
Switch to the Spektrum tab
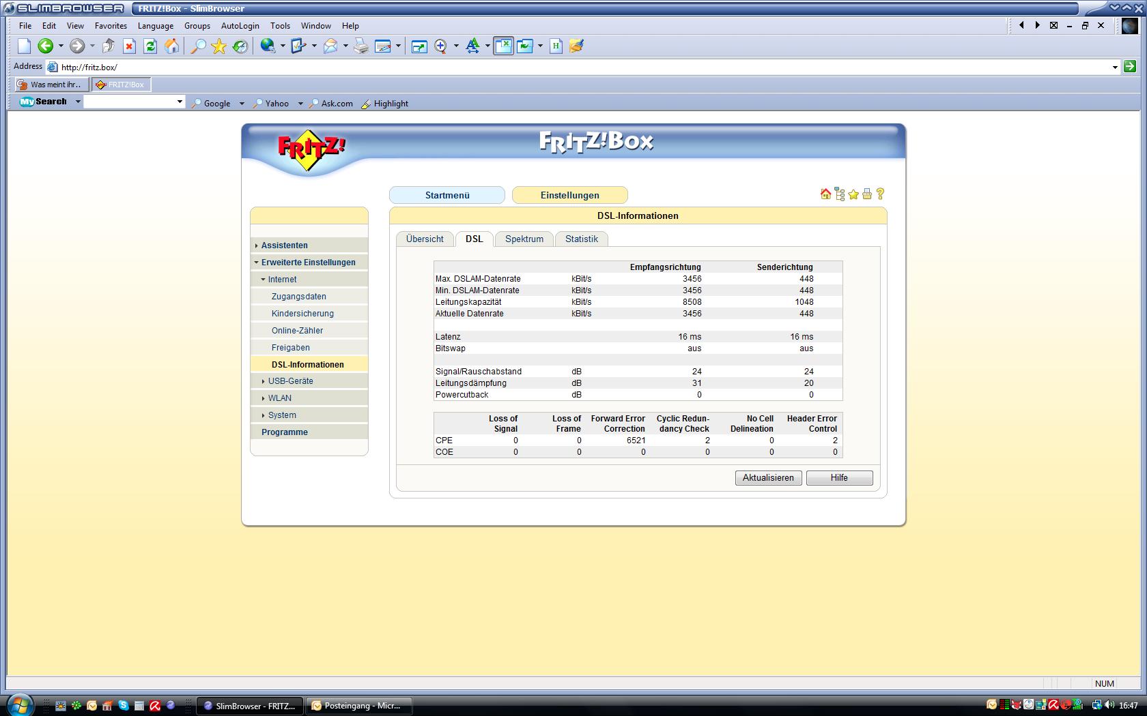click(524, 239)
